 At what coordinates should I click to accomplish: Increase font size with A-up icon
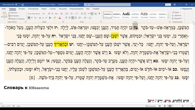pos(49,14)
